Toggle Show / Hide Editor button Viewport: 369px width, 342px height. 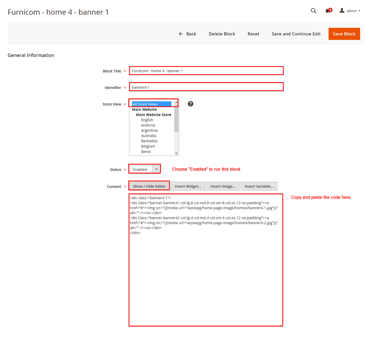point(149,186)
